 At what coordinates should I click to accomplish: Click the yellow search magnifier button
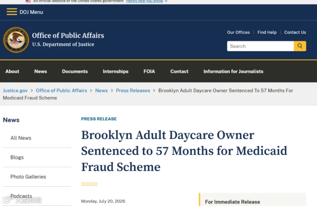(x=300, y=46)
